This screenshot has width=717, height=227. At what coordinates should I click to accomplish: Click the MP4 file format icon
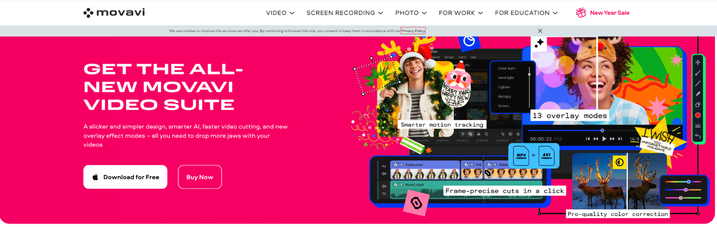pos(521,156)
